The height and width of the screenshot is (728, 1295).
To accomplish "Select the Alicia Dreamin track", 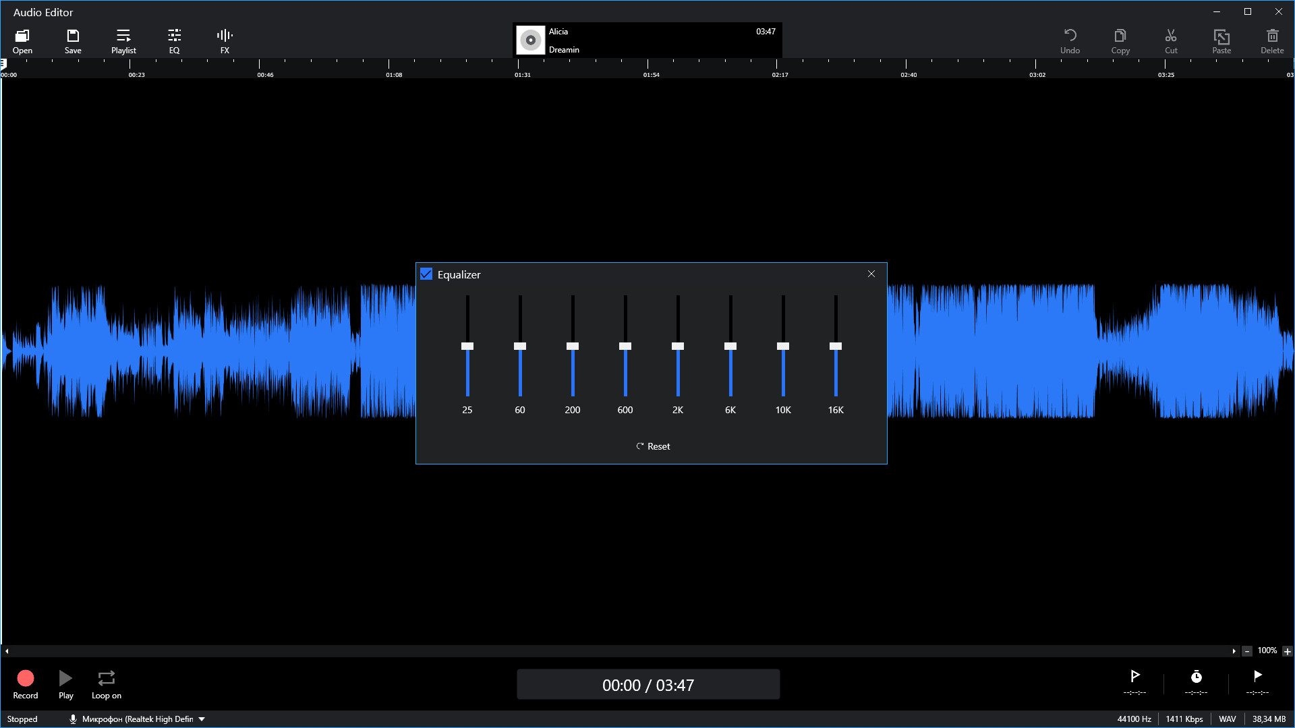I will 647,40.
